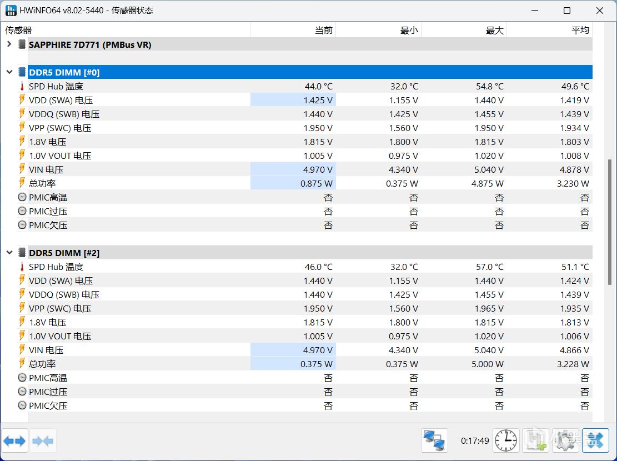
Task: Click DIMM #0 VDD (SWA) lightning icon
Action: (x=22, y=99)
